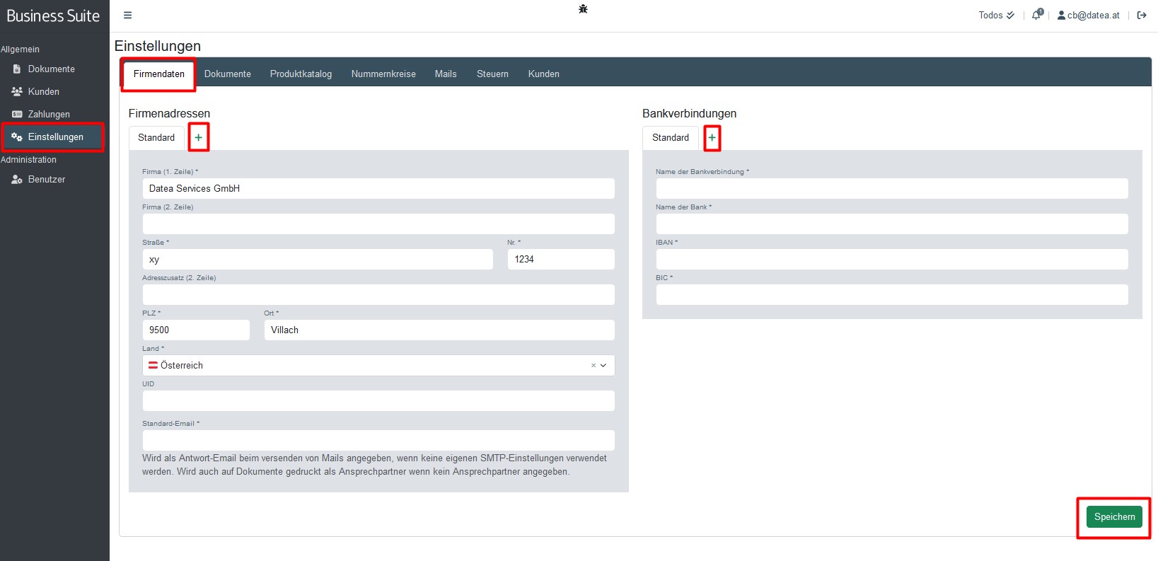
Task: Click the IBAN input field
Action: pos(891,259)
